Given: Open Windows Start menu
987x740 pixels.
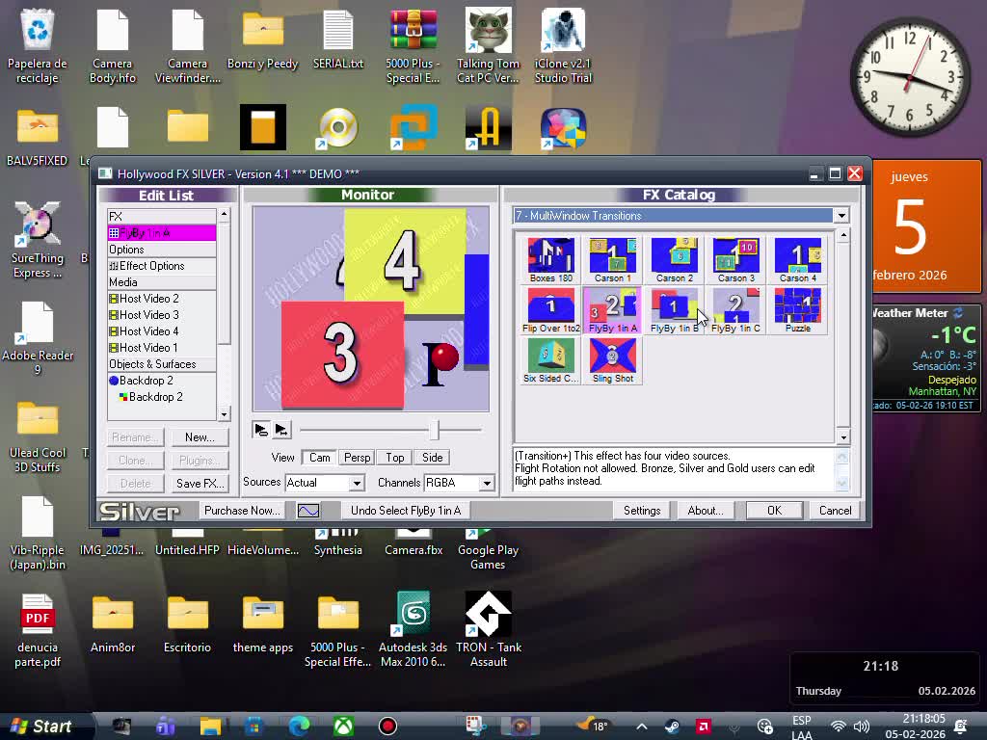Looking at the screenshot, I should point(41,727).
